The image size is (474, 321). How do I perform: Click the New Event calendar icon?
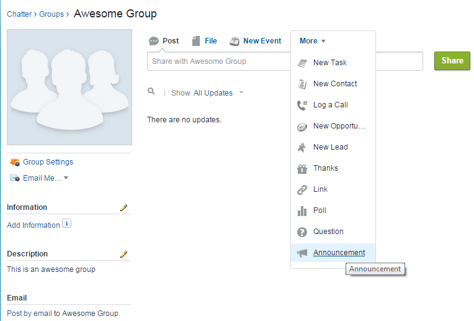pos(235,41)
